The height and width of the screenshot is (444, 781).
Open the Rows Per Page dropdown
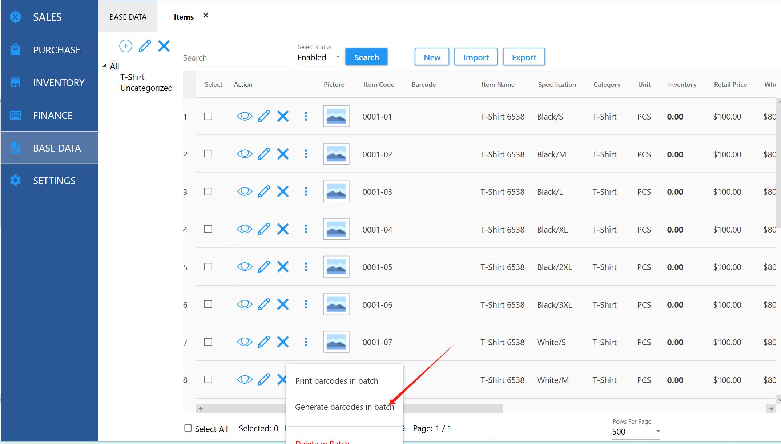[636, 431]
